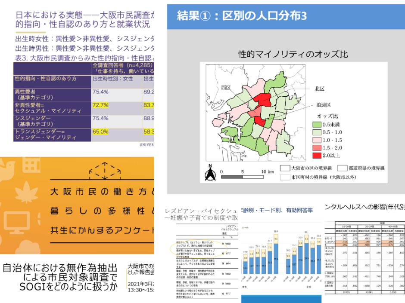Click the banner line 暮らしの多様性
Viewport: 405px width, 303px height.
pos(102,211)
